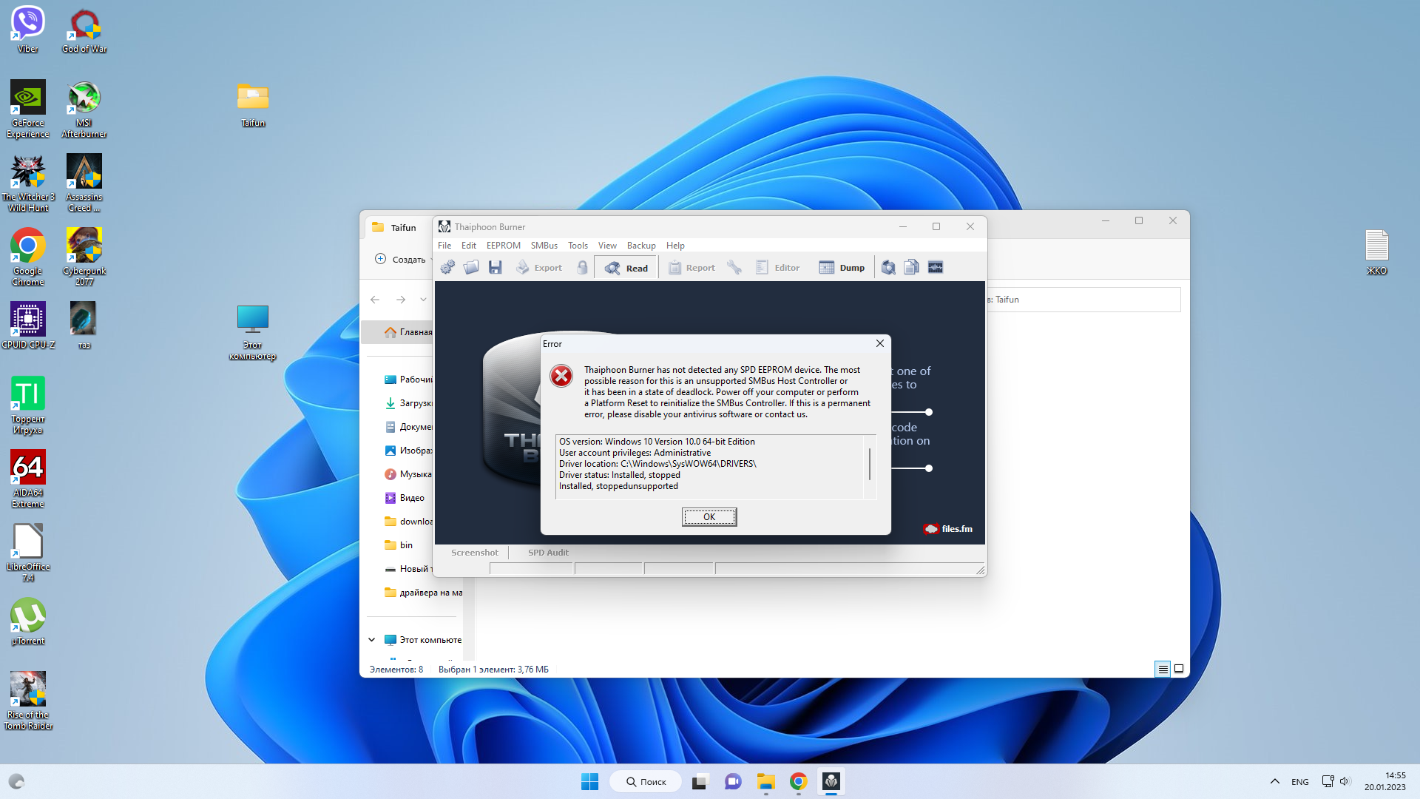Collapse the Этот компьютер tree node
The image size is (1420, 799).
pos(372,640)
